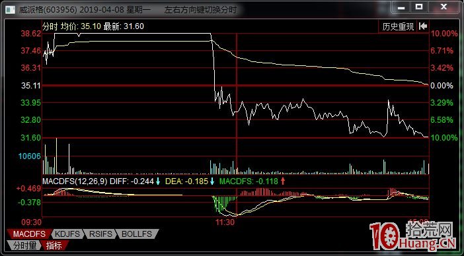The width and height of the screenshot is (464, 256).
Task: Click the 11:30 time marker
Action: pos(225,222)
